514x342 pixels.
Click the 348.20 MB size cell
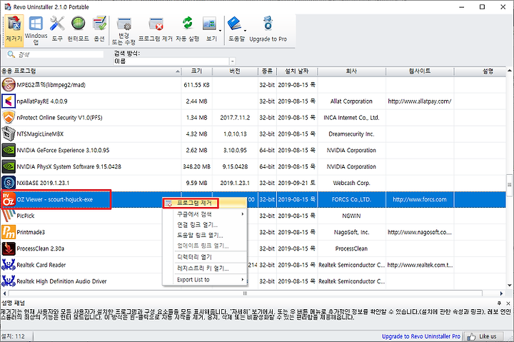pyautogui.click(x=197, y=166)
